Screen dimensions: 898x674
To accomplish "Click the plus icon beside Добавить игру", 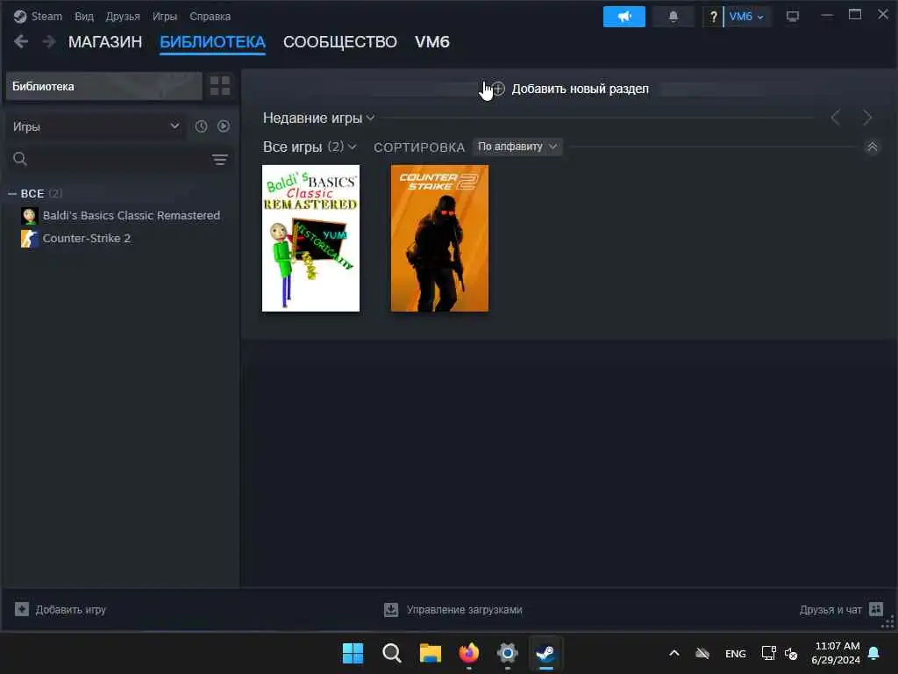I will (22, 609).
